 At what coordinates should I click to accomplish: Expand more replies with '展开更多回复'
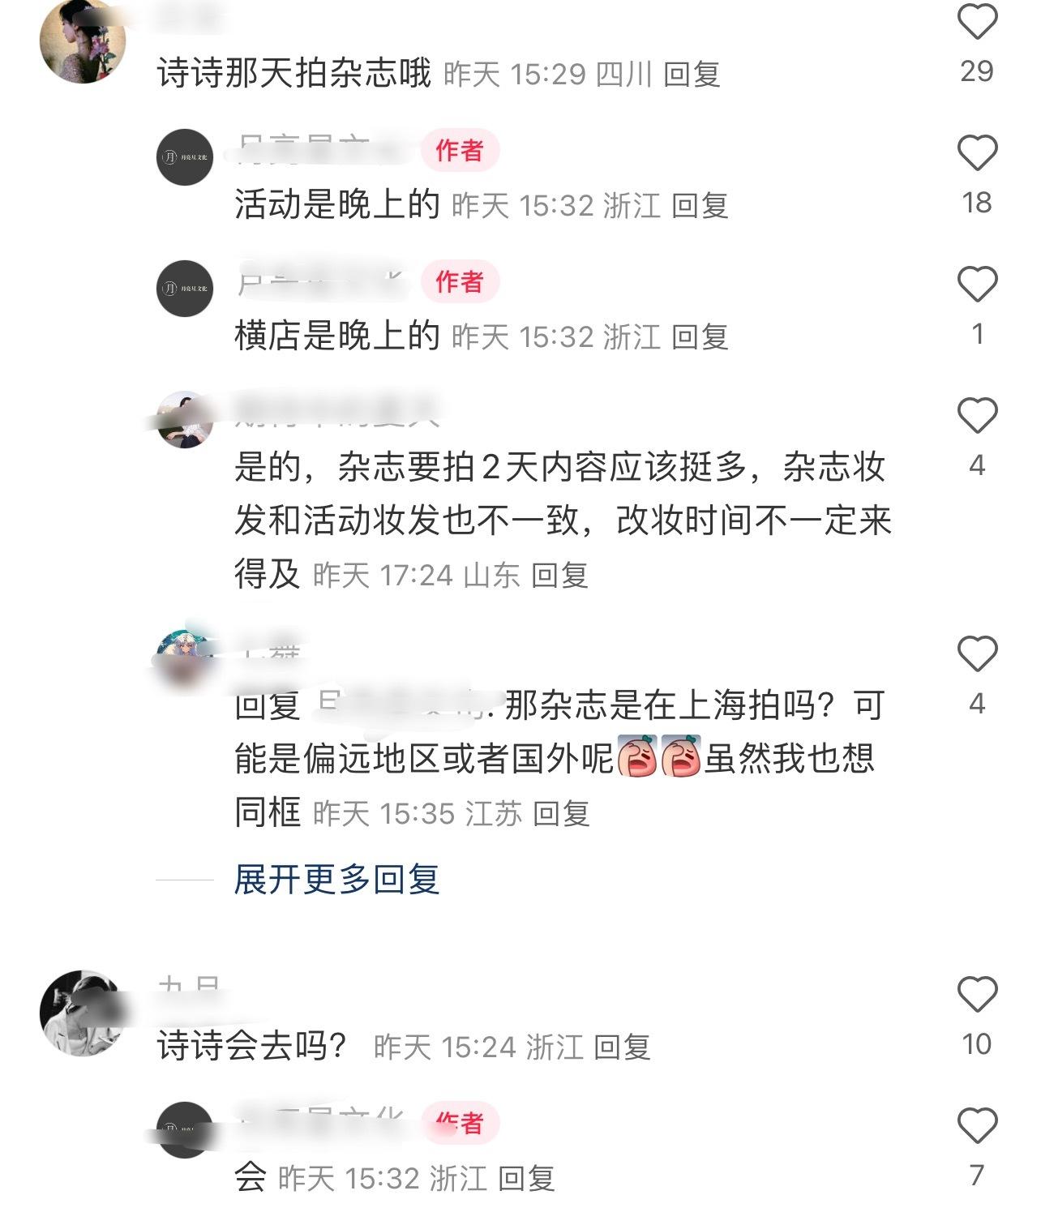tap(336, 879)
